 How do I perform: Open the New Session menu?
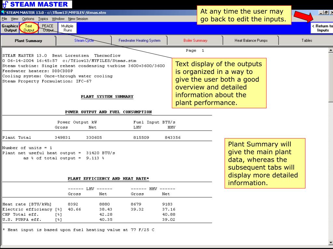(78, 19)
